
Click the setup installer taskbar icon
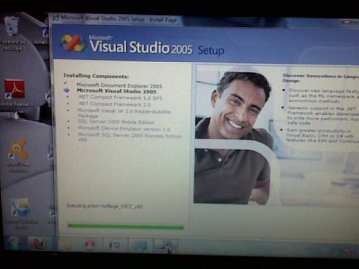(x=166, y=246)
